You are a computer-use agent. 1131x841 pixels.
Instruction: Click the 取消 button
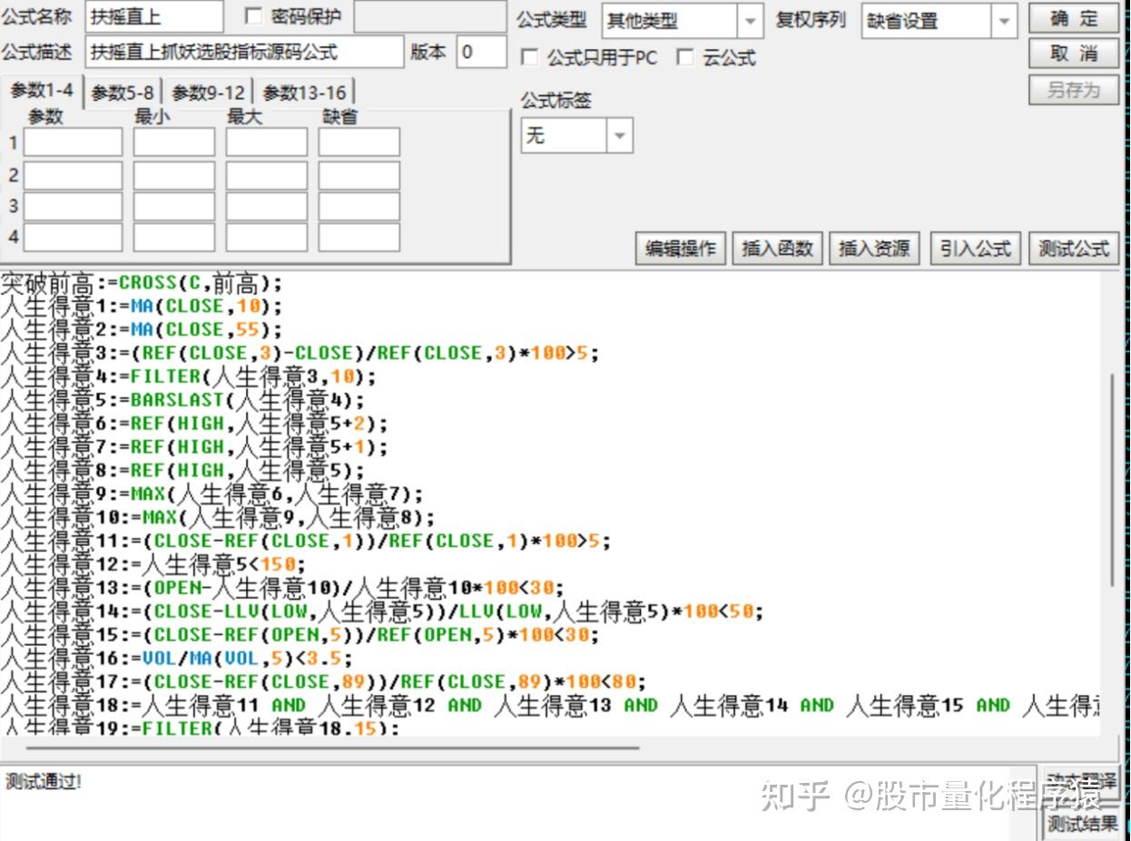(x=1074, y=54)
